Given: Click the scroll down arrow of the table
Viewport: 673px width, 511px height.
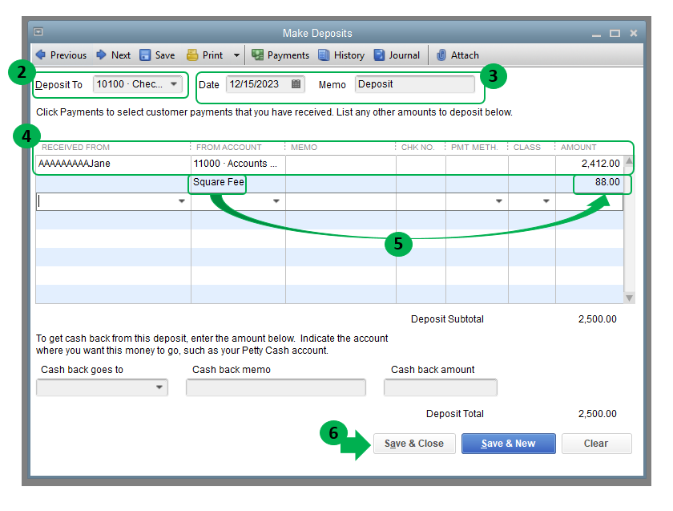Looking at the screenshot, I should coord(629,298).
